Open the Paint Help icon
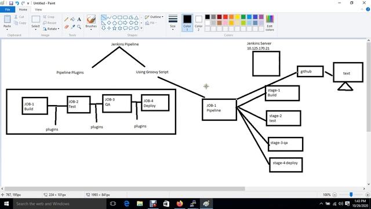The width and height of the screenshot is (371, 209). (x=368, y=9)
